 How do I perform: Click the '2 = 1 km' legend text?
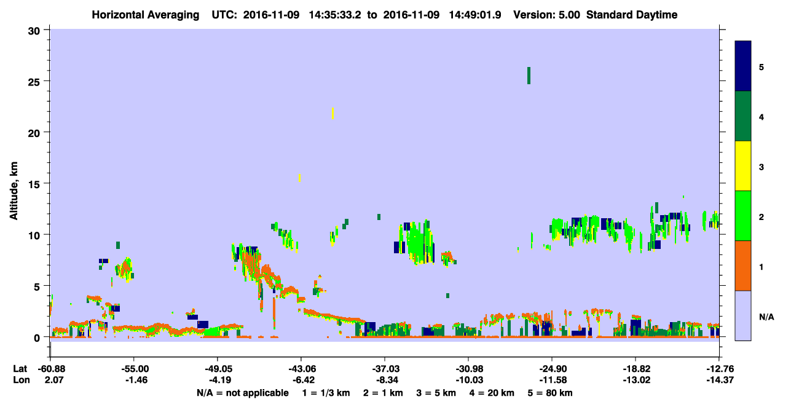[383, 392]
